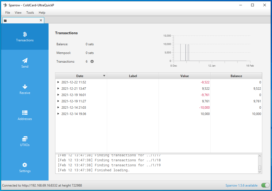The height and width of the screenshot is (191, 272).
Task: Click the connection status text showing height 722988
Action: [42, 185]
